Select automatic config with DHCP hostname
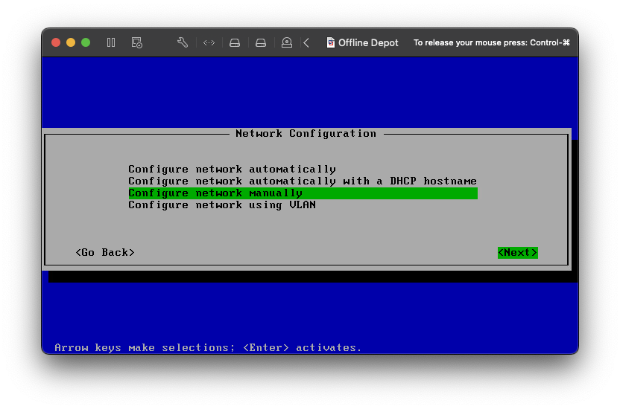 point(302,181)
